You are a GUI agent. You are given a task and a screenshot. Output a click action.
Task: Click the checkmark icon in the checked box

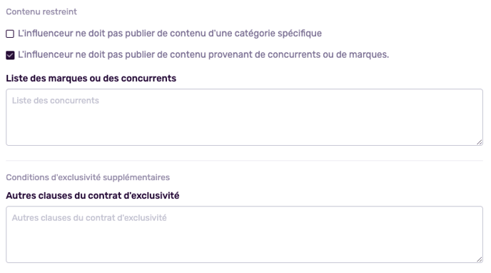pyautogui.click(x=10, y=55)
